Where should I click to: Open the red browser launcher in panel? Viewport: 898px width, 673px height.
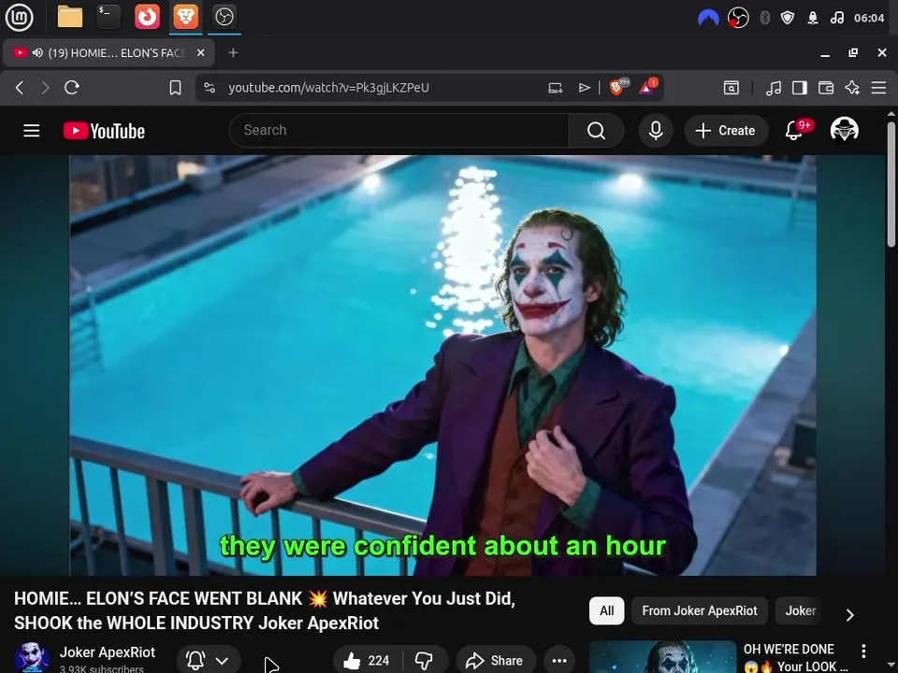[147, 17]
